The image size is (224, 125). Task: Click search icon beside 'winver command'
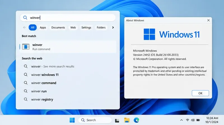[25, 83]
